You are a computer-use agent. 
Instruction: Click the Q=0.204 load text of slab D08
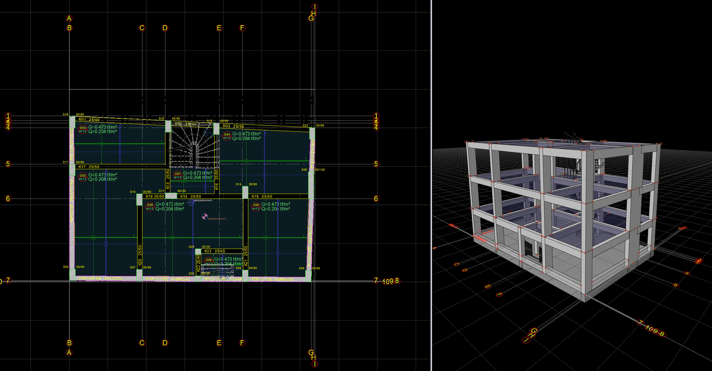pos(276,209)
